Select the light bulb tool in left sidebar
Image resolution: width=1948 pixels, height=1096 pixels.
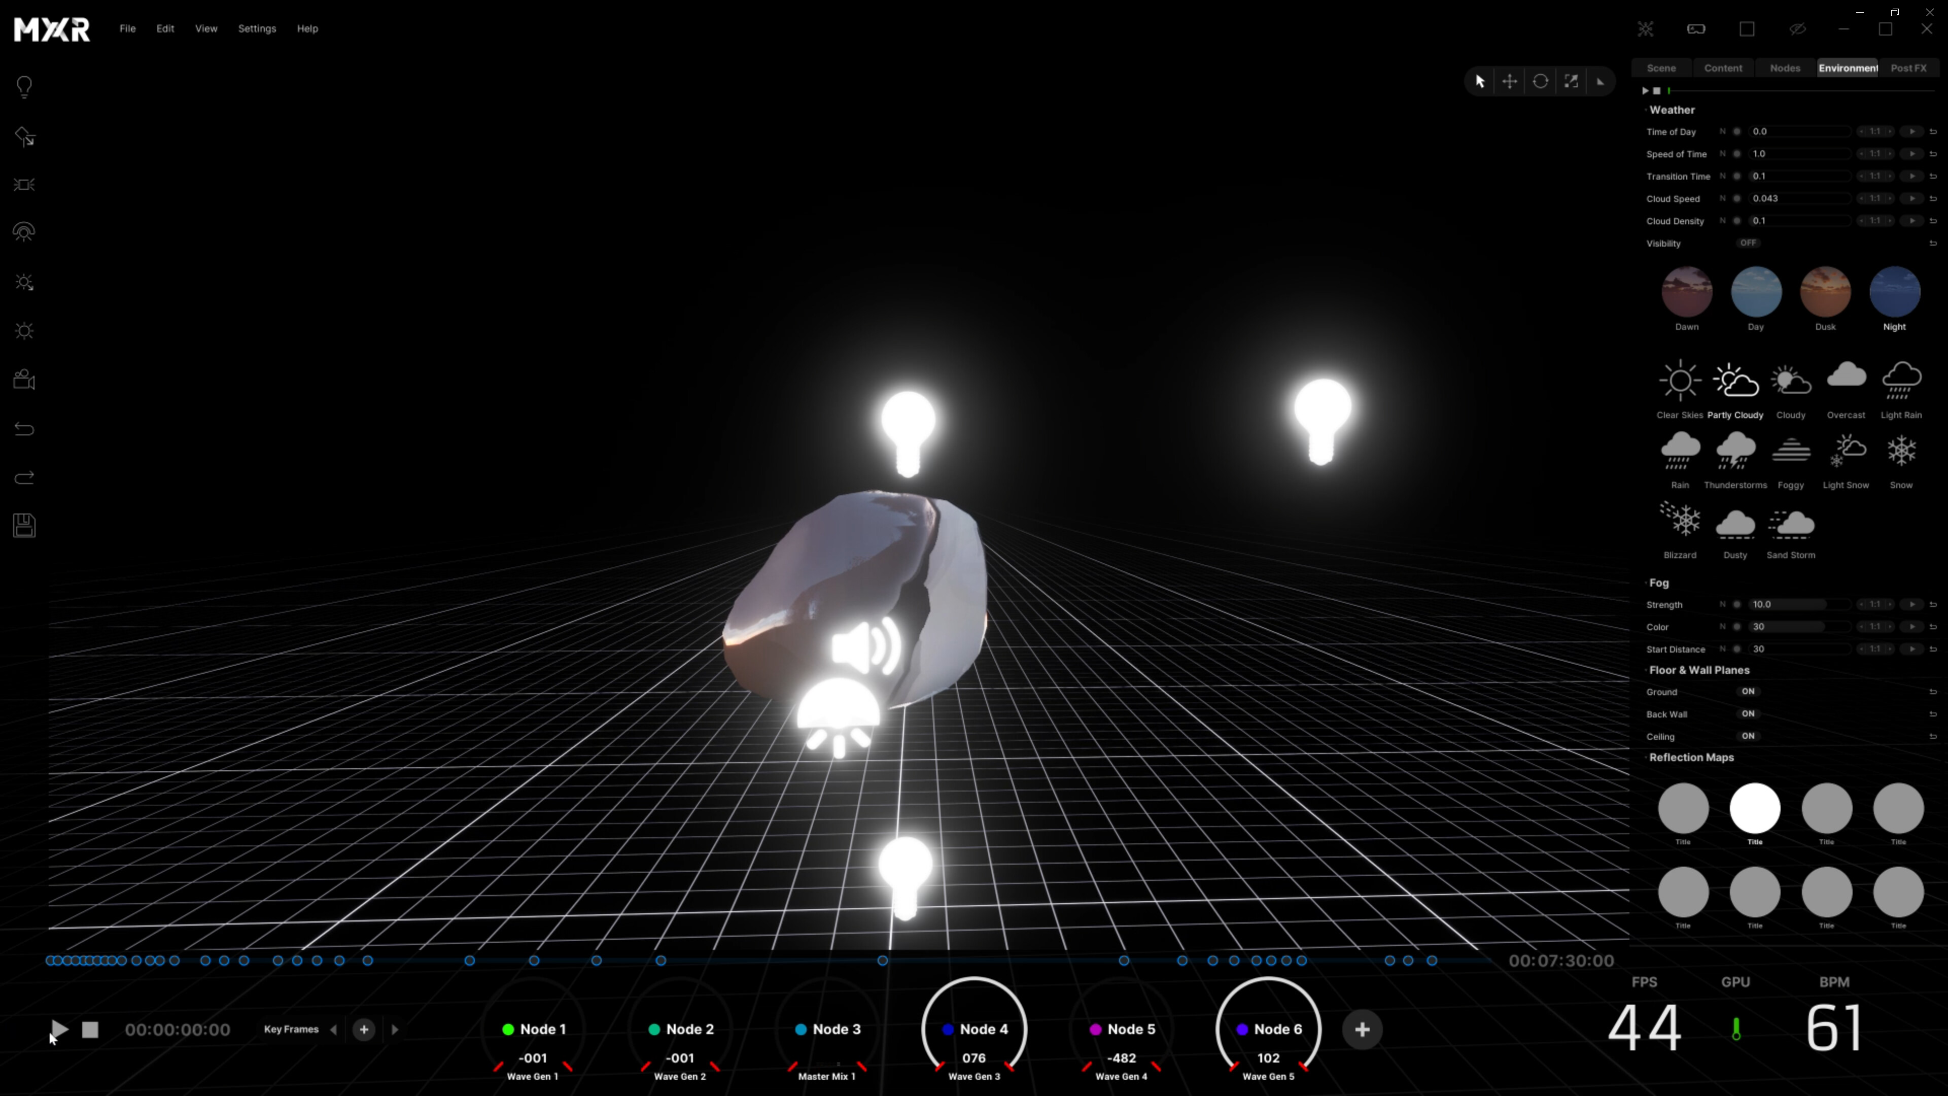coord(25,87)
